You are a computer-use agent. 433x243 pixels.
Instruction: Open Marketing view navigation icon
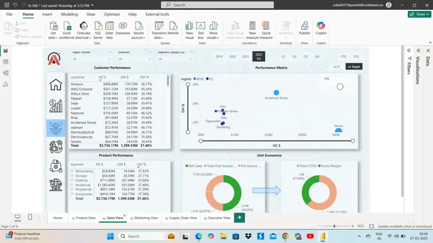56,147
